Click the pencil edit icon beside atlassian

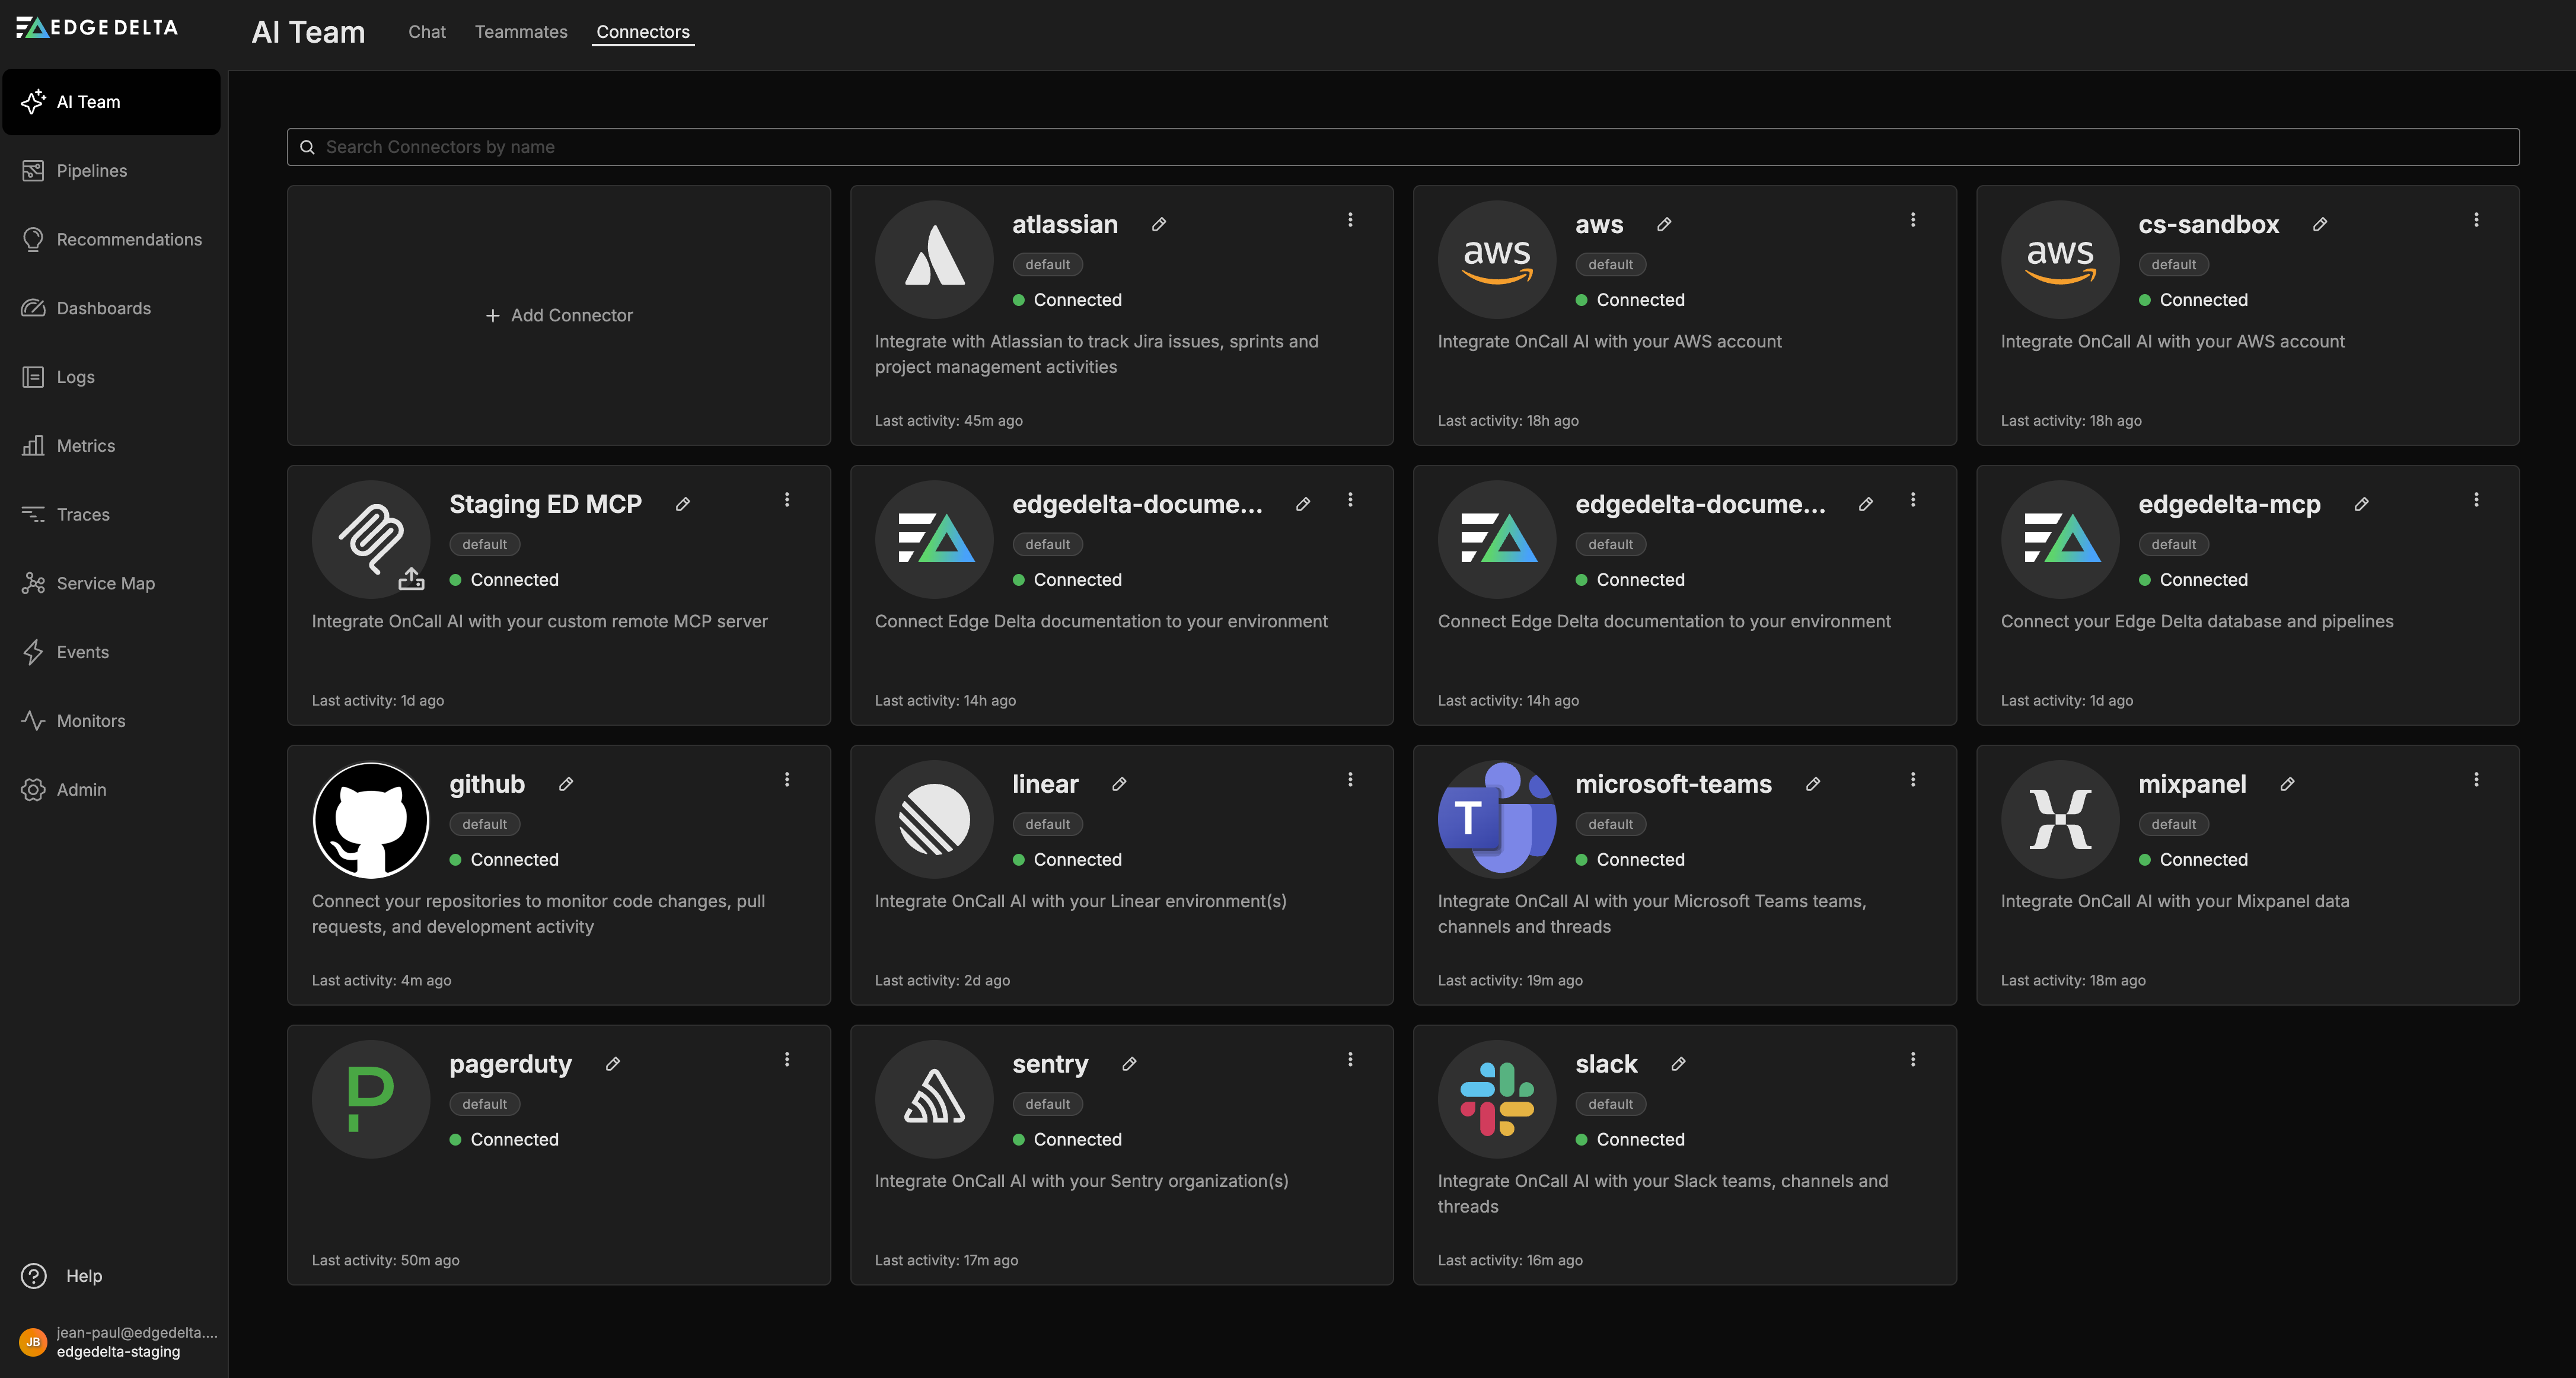click(x=1158, y=224)
